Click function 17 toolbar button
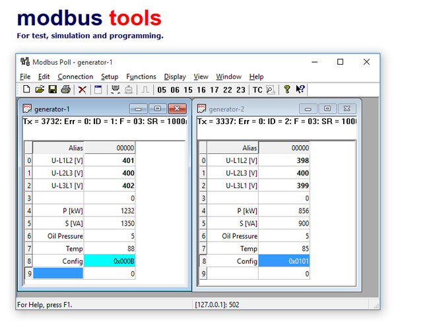429x322 pixels. [214, 90]
